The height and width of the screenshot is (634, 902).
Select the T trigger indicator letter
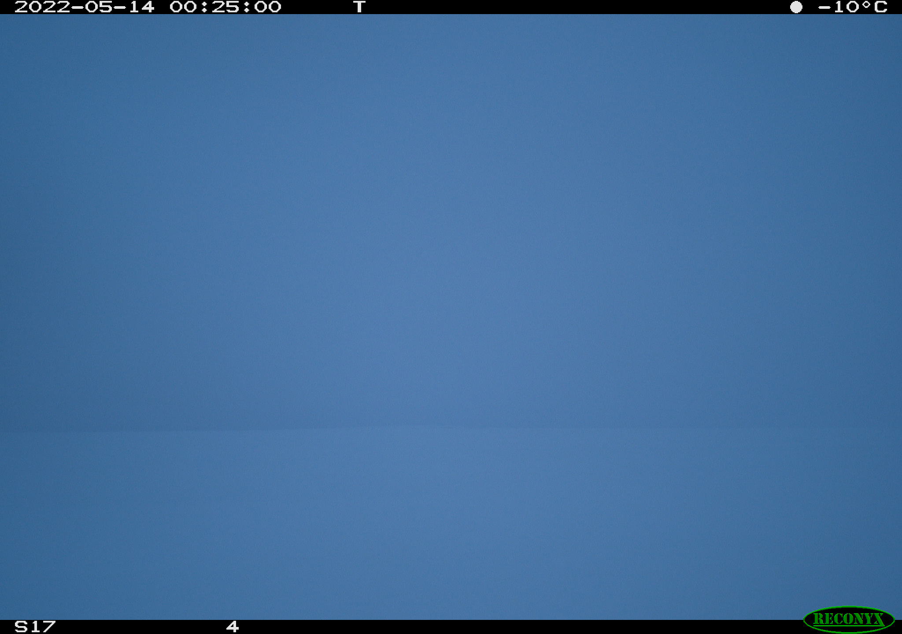[359, 7]
